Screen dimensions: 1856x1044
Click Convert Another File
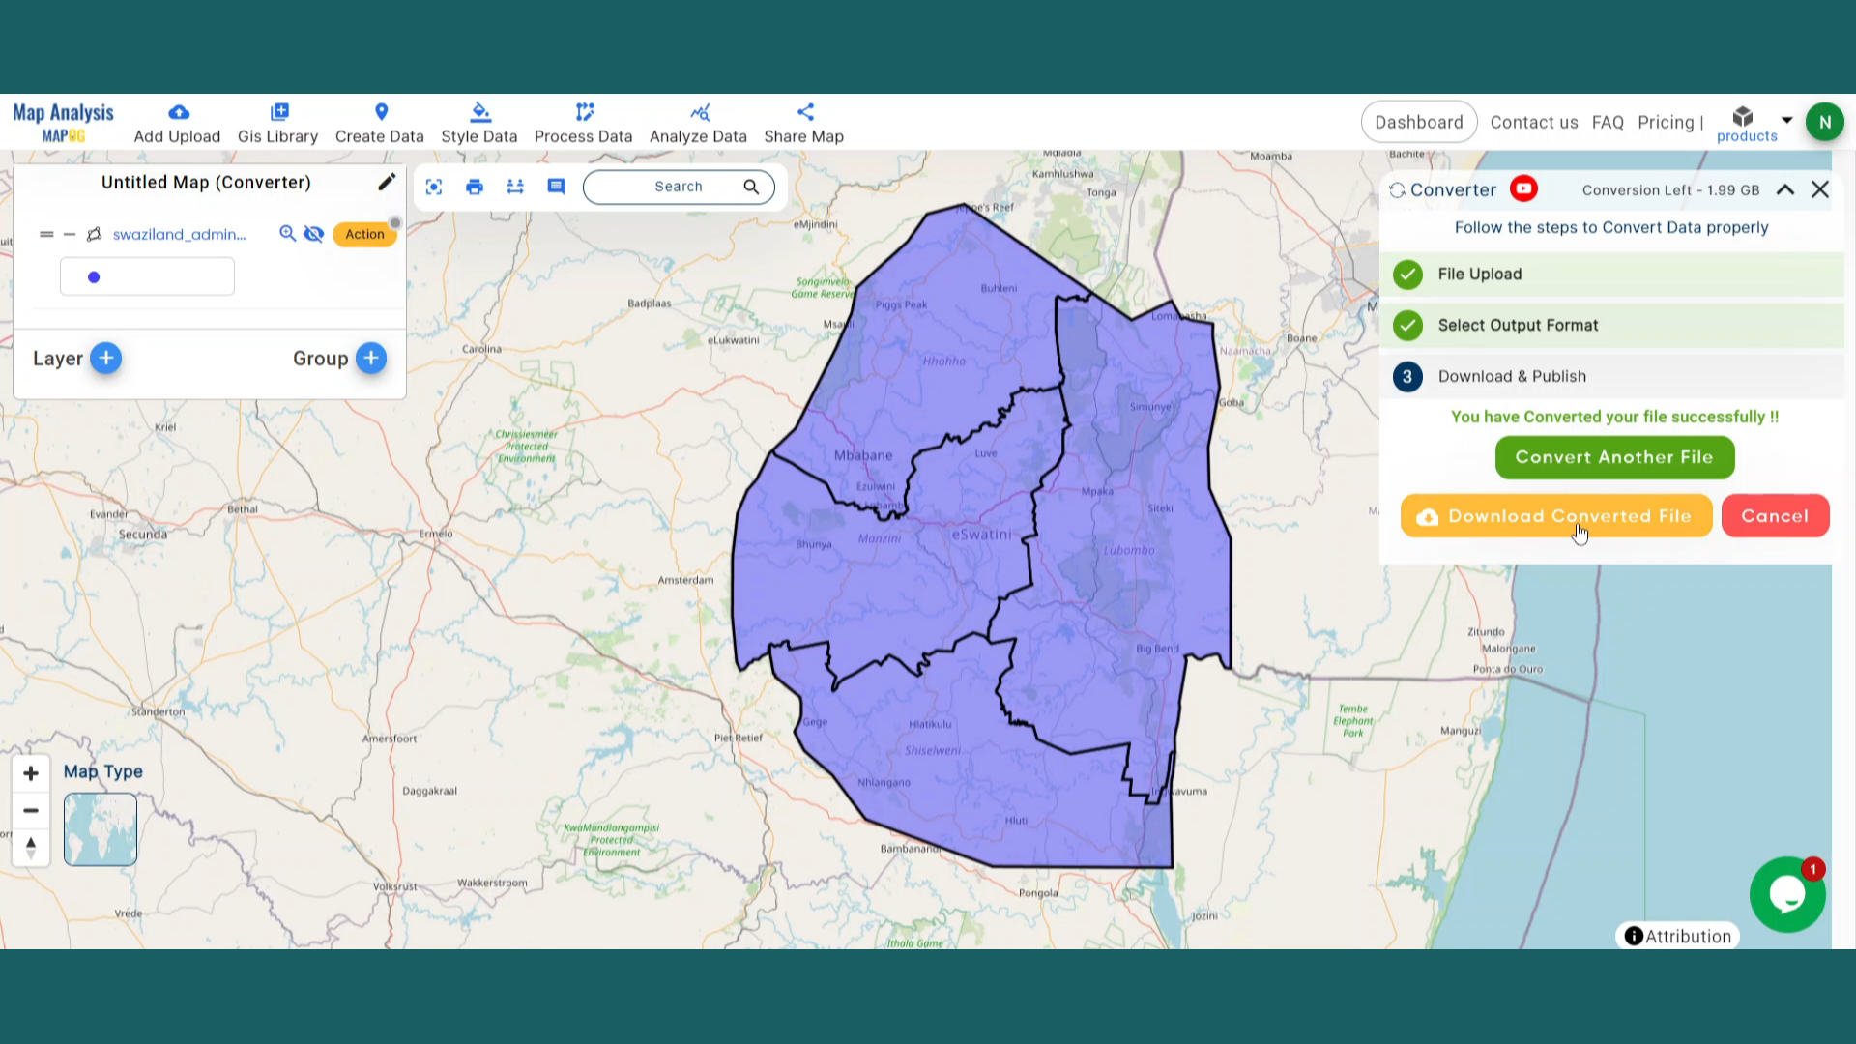tap(1614, 457)
